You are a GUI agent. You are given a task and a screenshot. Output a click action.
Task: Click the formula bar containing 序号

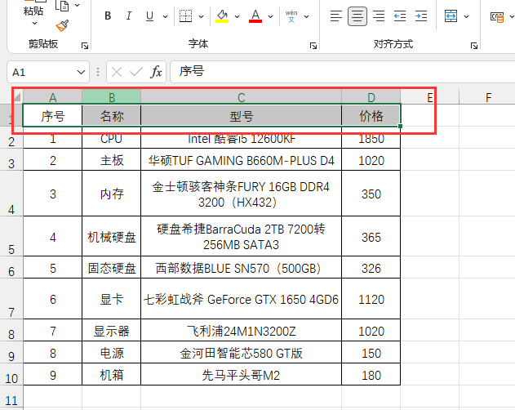(342, 72)
